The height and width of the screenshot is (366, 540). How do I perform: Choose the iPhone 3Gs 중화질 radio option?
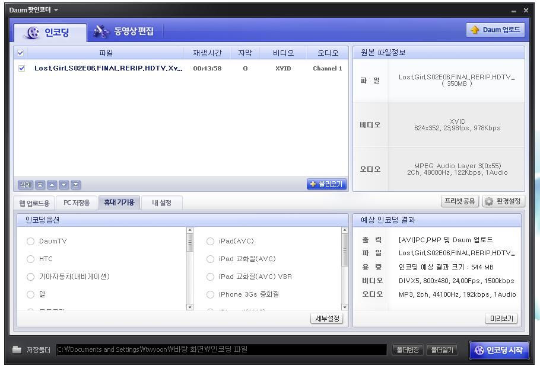tap(210, 294)
